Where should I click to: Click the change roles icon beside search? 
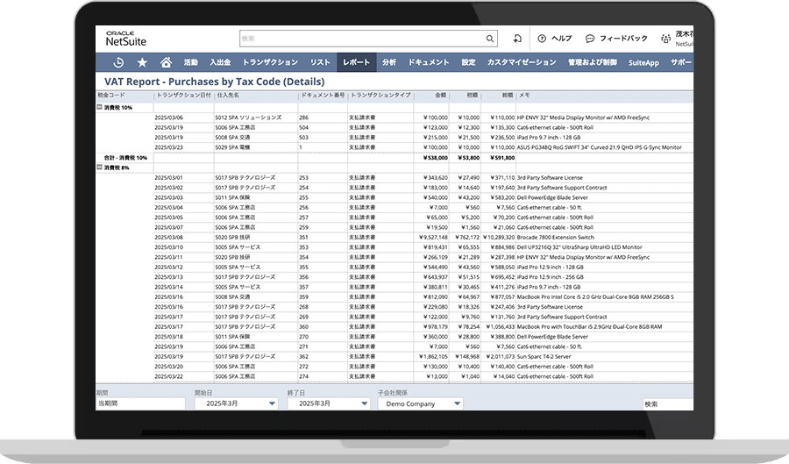coord(518,39)
